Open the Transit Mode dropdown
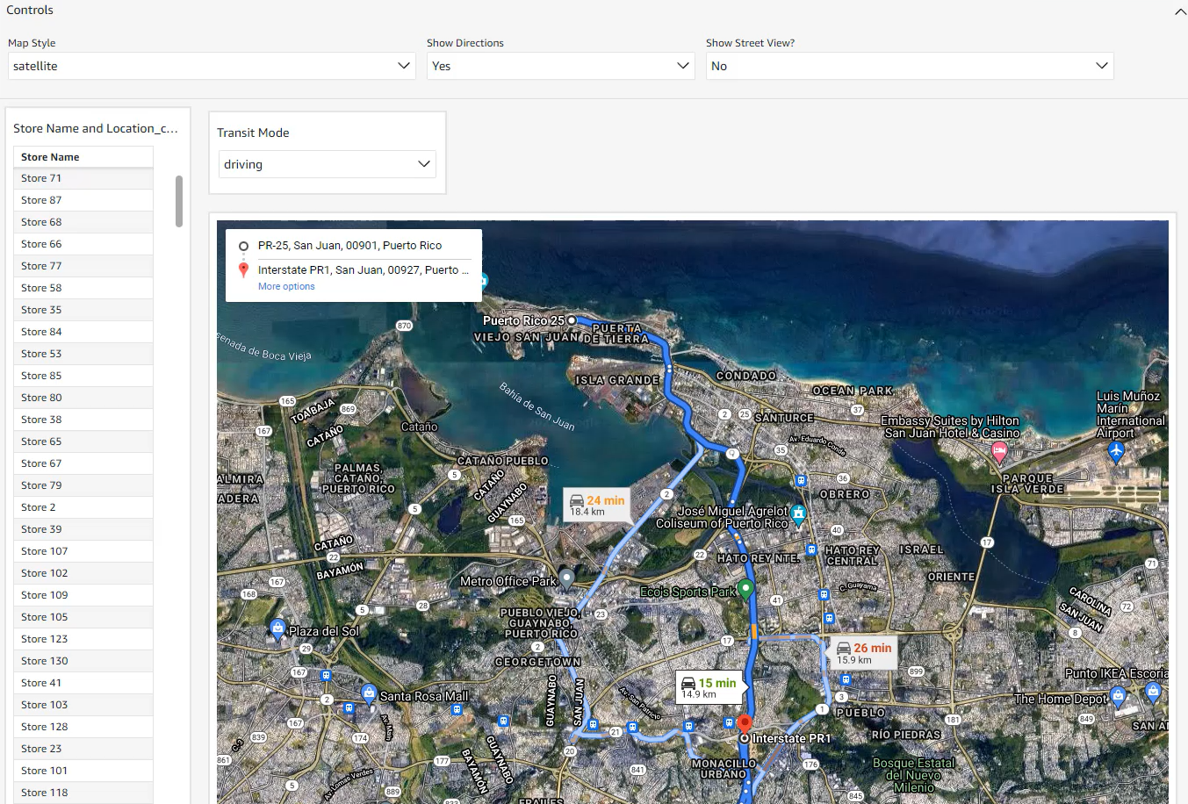Screen dimensions: 1188x804 pos(327,164)
